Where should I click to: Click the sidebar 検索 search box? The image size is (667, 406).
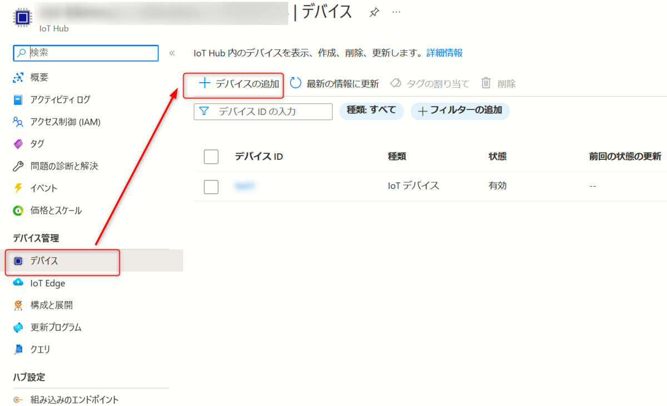[x=86, y=53]
